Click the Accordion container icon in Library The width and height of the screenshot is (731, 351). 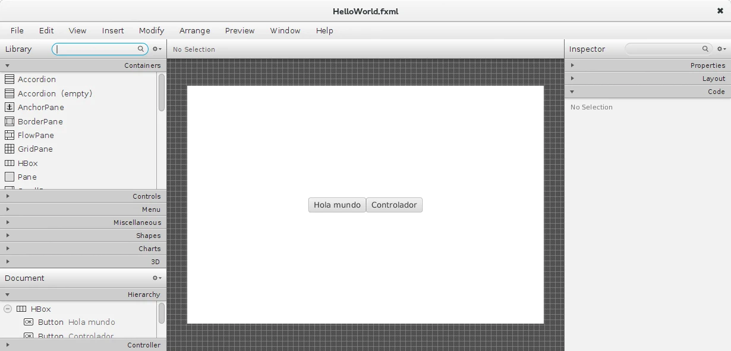coord(10,79)
